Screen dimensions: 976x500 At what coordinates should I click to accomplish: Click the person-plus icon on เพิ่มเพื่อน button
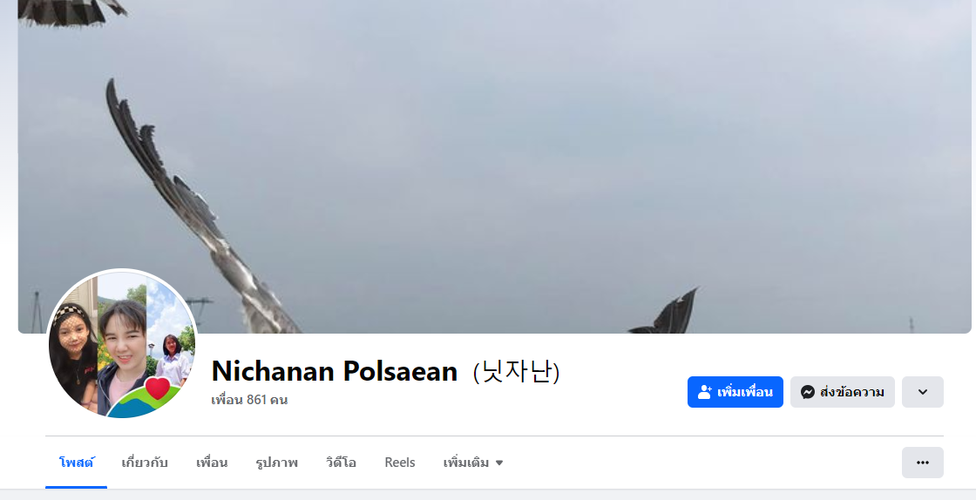pos(705,392)
